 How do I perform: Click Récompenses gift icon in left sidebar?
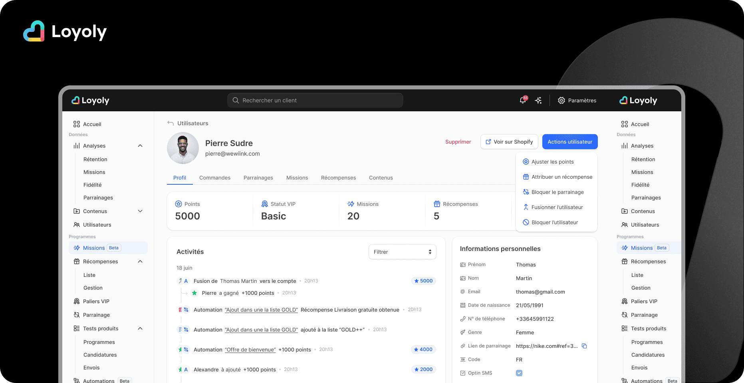click(77, 261)
